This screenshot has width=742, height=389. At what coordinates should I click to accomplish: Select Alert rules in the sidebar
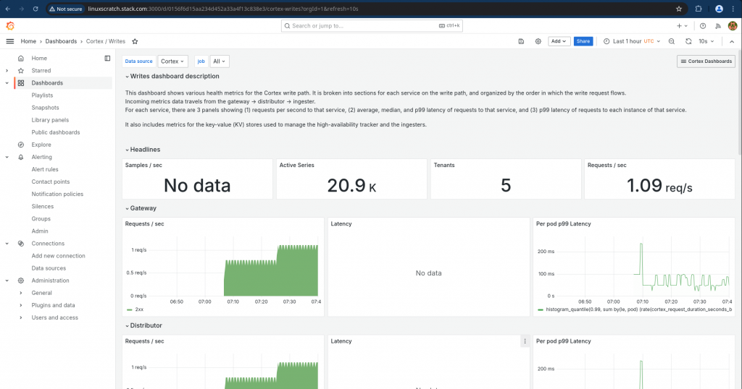click(x=45, y=169)
